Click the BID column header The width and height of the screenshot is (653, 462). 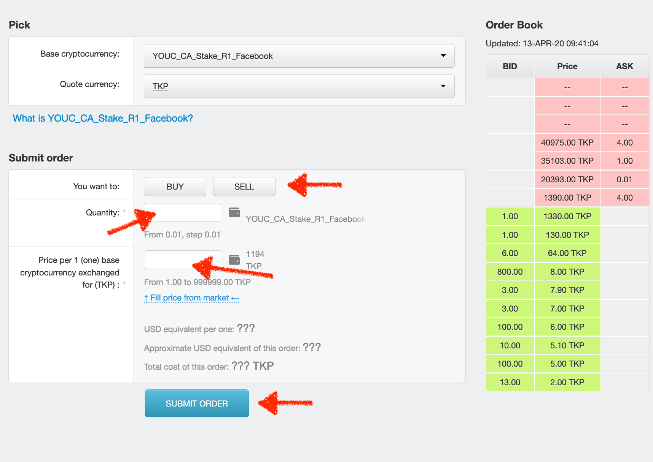coord(510,66)
